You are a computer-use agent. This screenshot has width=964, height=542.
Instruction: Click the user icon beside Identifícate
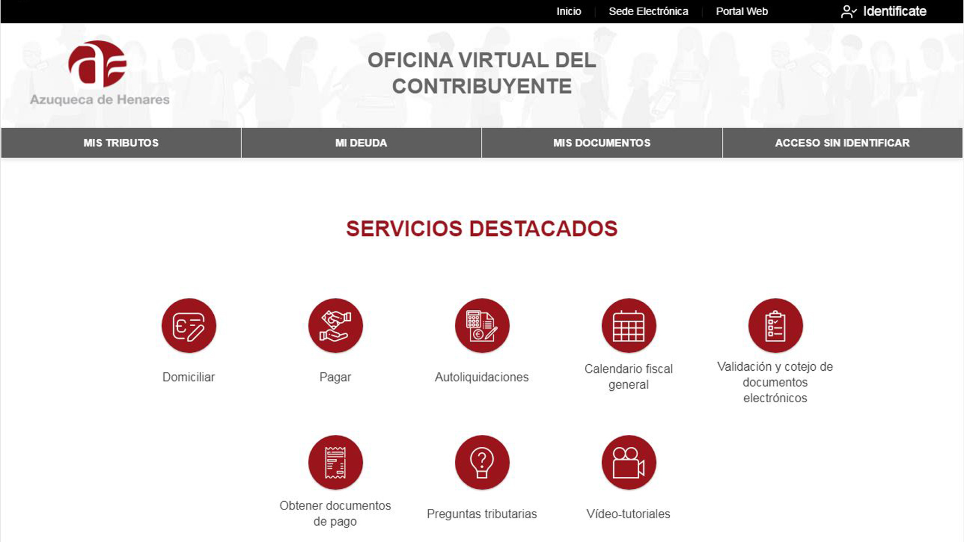click(848, 11)
